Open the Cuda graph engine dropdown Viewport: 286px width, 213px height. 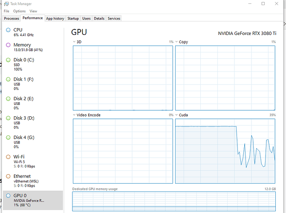(x=176, y=115)
